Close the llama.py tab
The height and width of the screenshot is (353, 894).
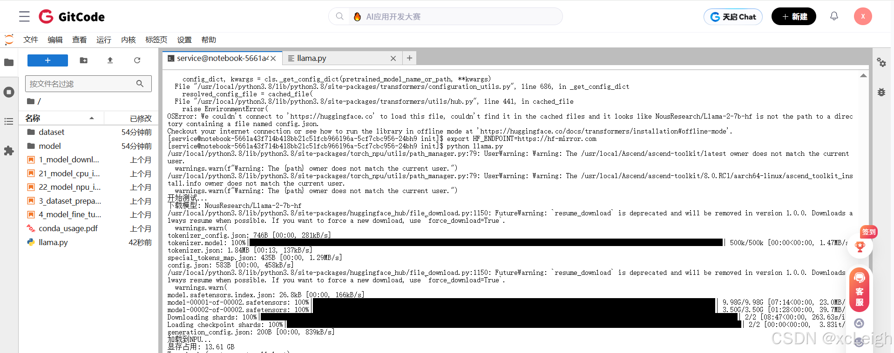point(393,59)
